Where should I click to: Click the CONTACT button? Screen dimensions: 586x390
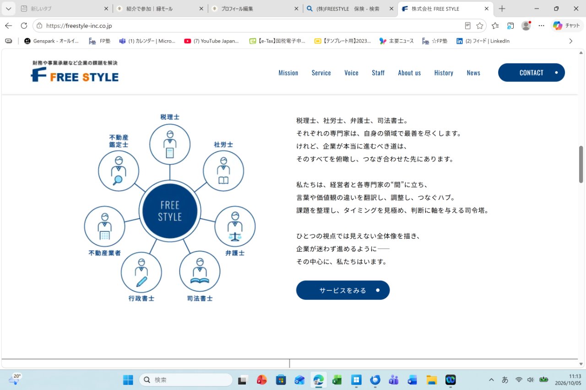point(532,73)
